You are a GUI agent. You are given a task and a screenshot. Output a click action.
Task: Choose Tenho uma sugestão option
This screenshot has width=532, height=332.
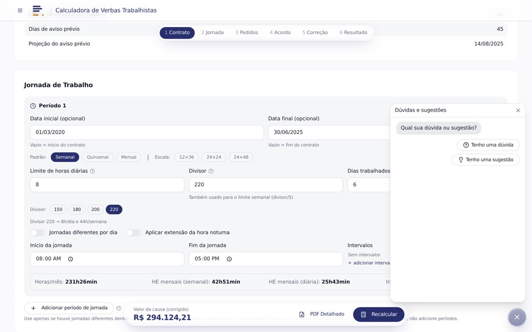[486, 160]
